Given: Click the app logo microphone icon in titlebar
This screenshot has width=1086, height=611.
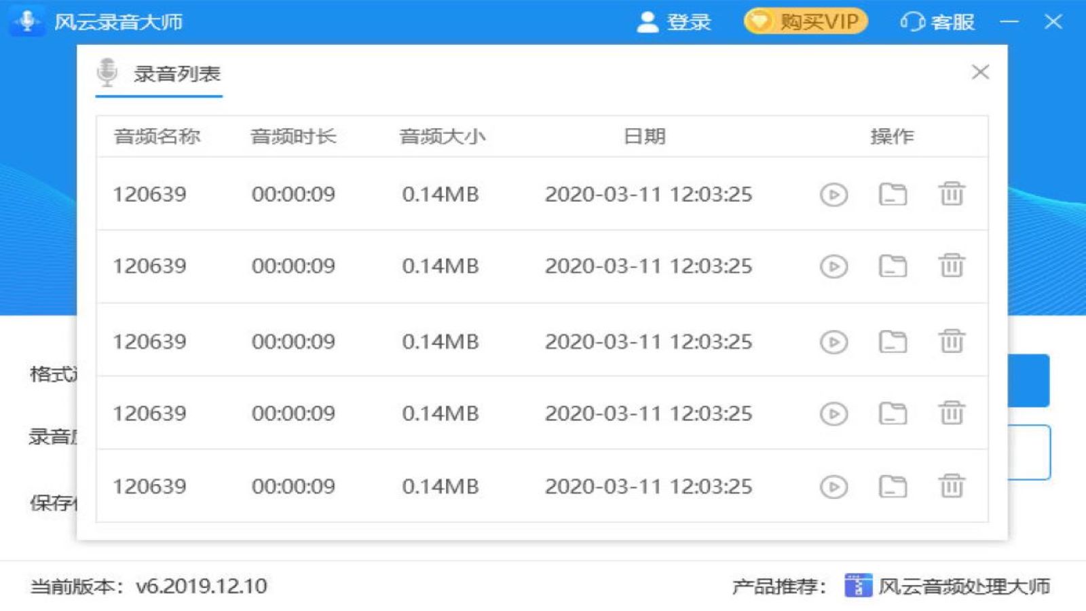Looking at the screenshot, I should tap(27, 20).
